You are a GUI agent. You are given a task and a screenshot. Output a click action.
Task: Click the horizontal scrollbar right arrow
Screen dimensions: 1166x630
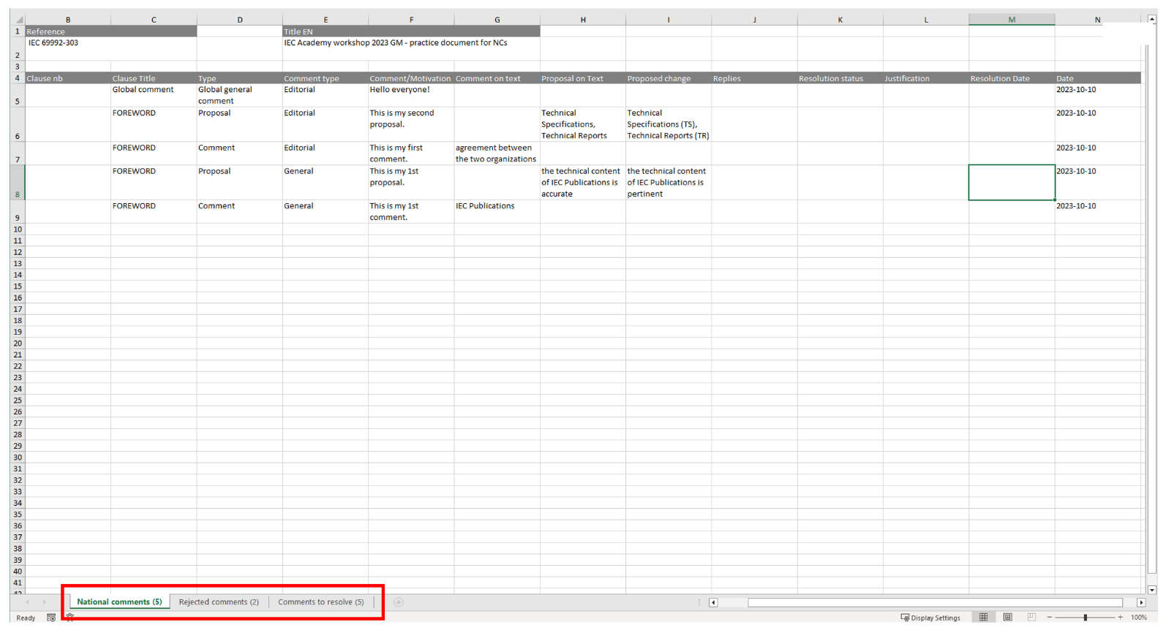pyautogui.click(x=1141, y=603)
